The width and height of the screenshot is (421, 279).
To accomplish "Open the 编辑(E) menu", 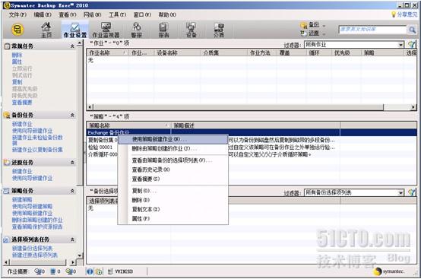I will click(x=43, y=14).
